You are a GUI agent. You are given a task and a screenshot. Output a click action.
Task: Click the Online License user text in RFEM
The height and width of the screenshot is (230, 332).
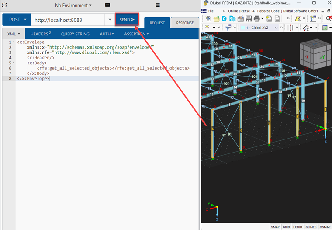pyautogui.click(x=273, y=11)
